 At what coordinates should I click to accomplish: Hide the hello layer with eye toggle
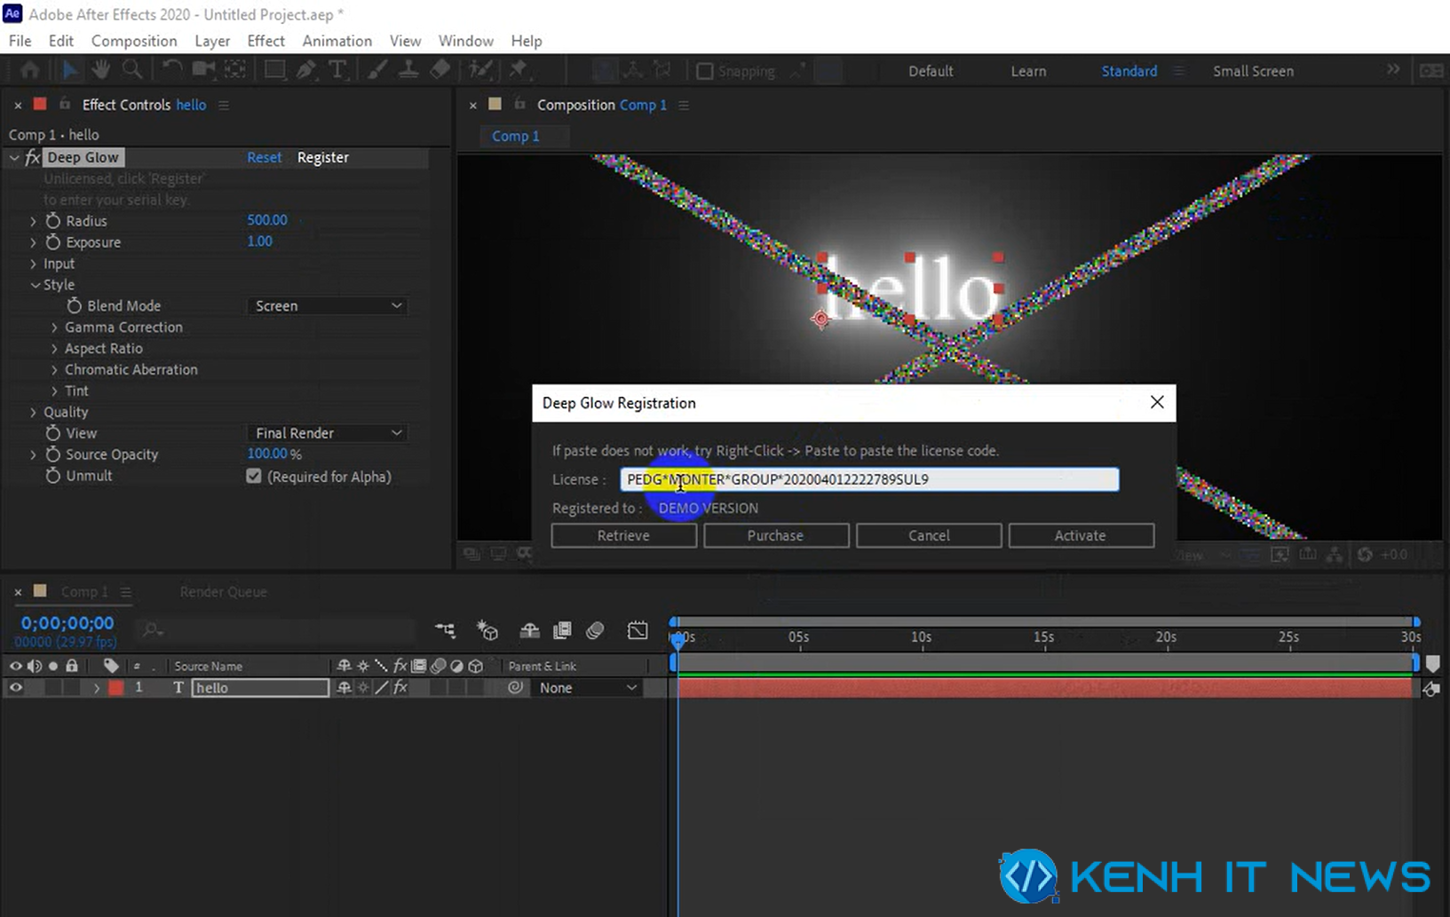[16, 688]
